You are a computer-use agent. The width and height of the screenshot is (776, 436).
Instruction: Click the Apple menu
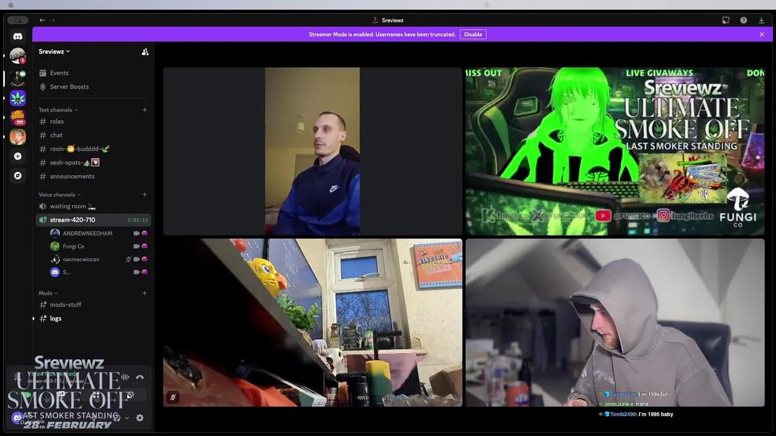tap(11, 5)
